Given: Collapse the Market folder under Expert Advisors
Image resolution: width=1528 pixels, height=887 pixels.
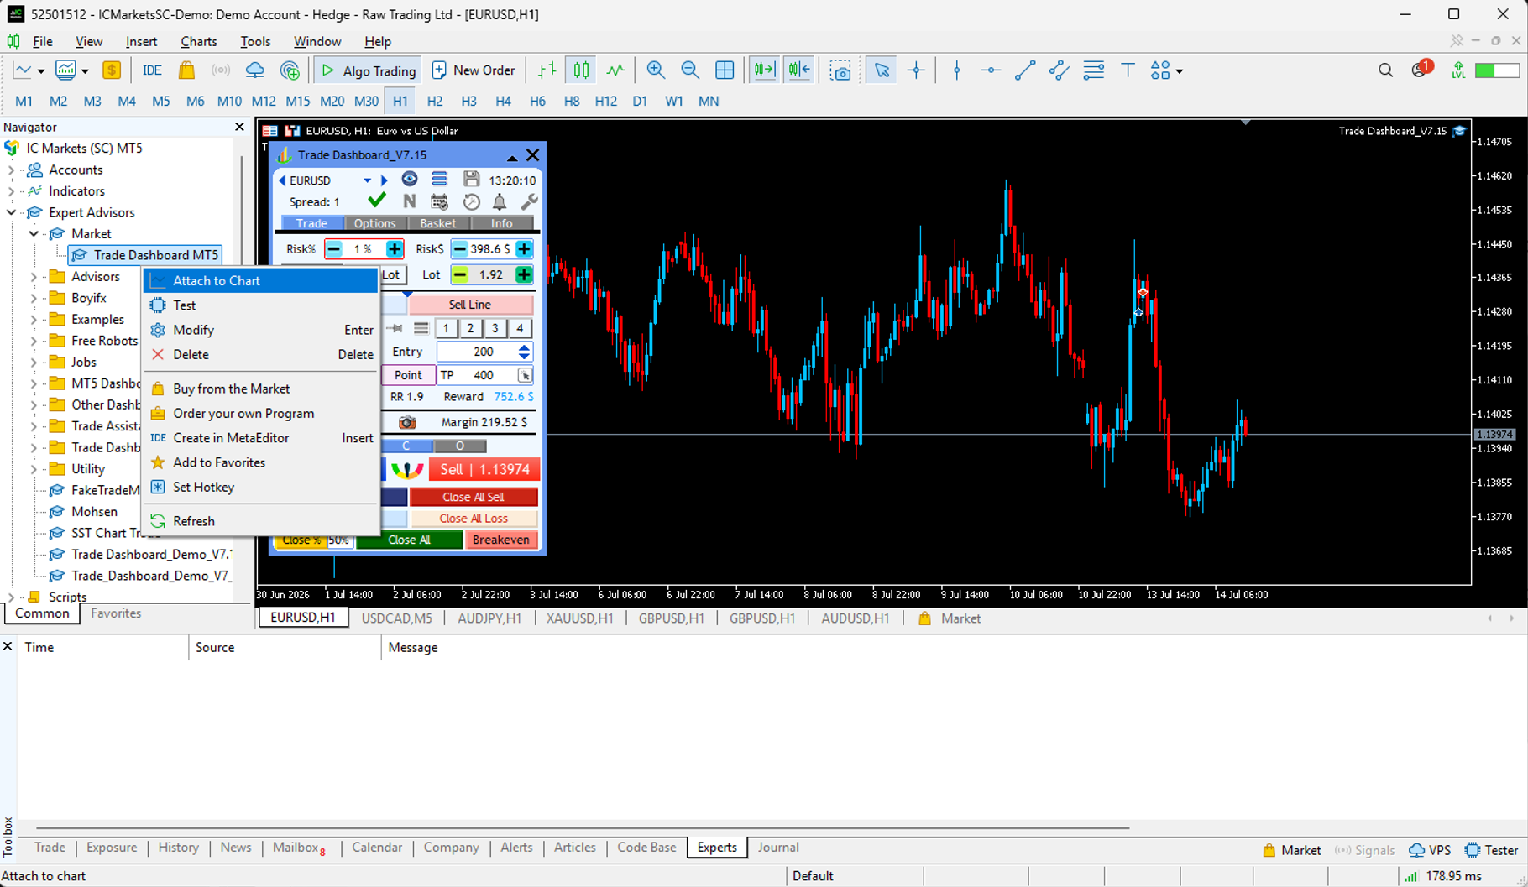Looking at the screenshot, I should tap(34, 234).
